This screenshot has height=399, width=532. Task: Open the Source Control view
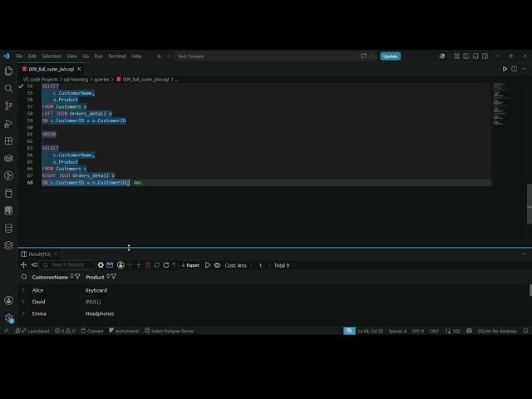pyautogui.click(x=8, y=106)
